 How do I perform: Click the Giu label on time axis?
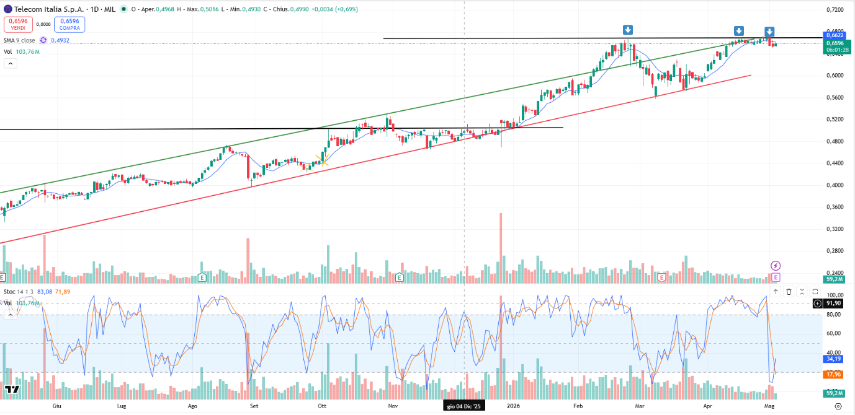56,406
